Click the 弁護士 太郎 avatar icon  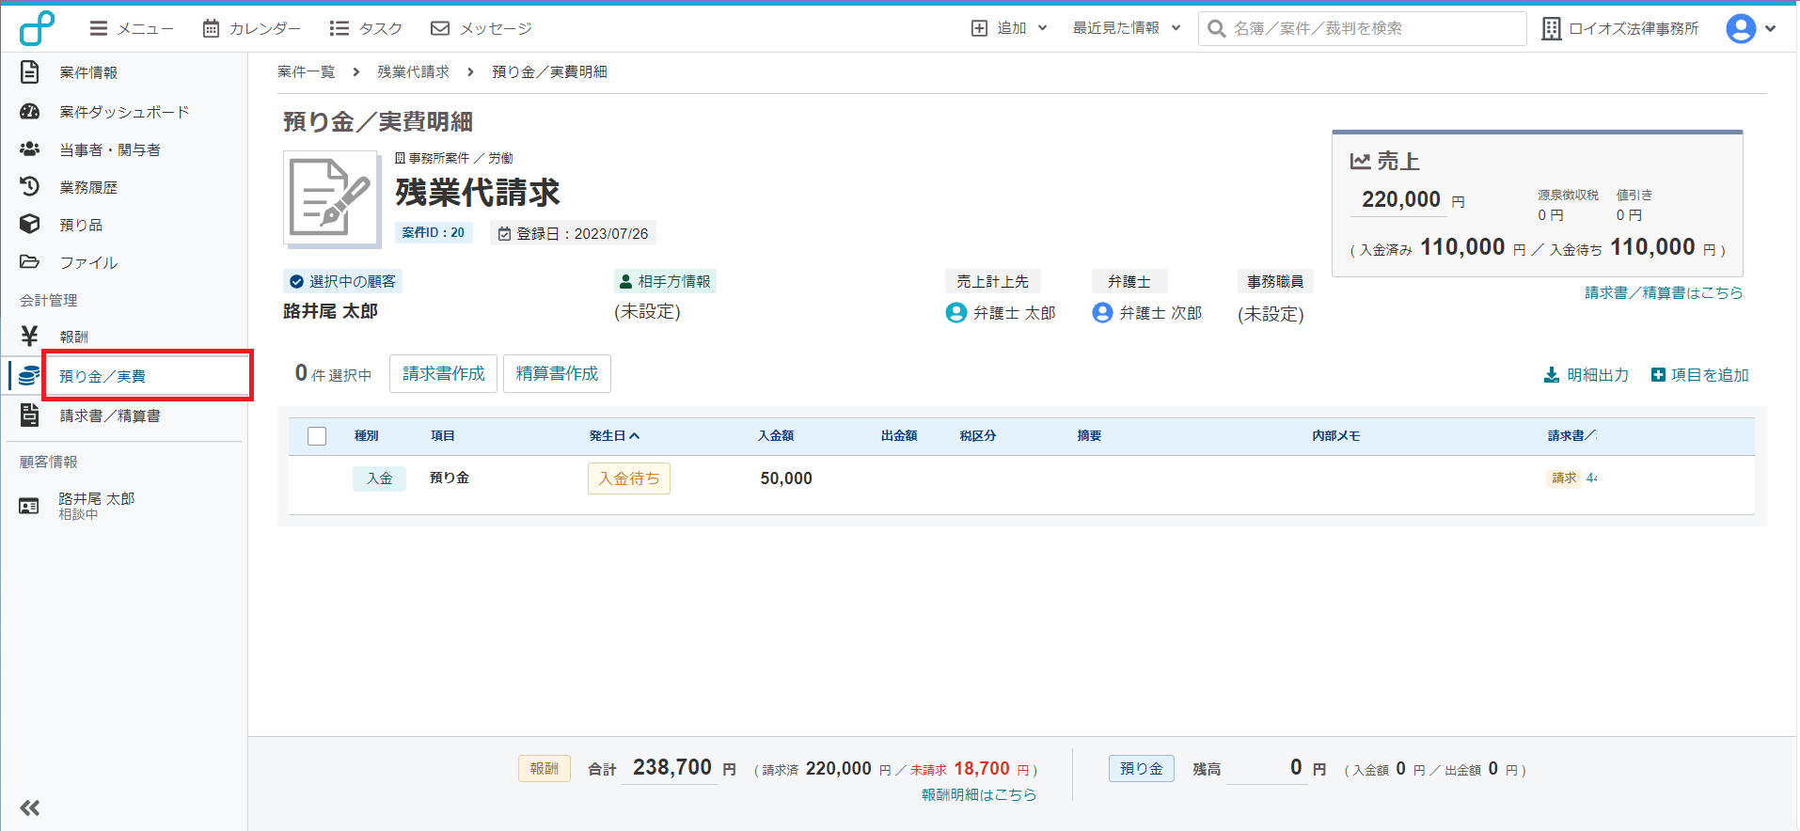[956, 312]
